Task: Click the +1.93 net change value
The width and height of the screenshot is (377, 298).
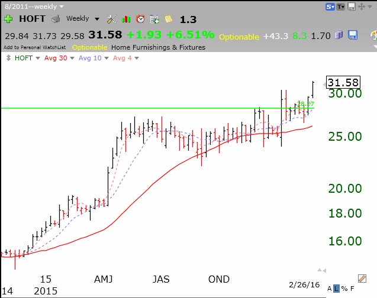Action: point(144,35)
